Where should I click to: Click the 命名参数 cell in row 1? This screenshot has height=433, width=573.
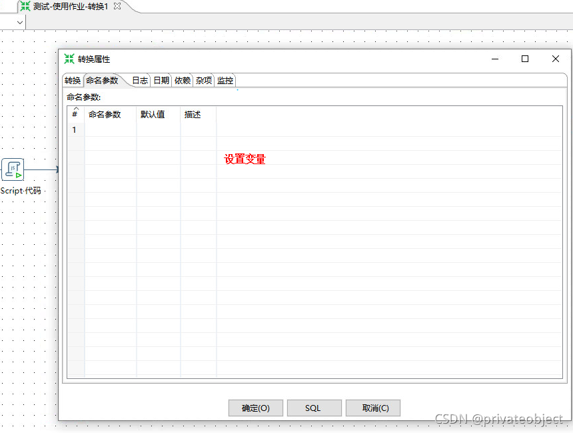111,129
